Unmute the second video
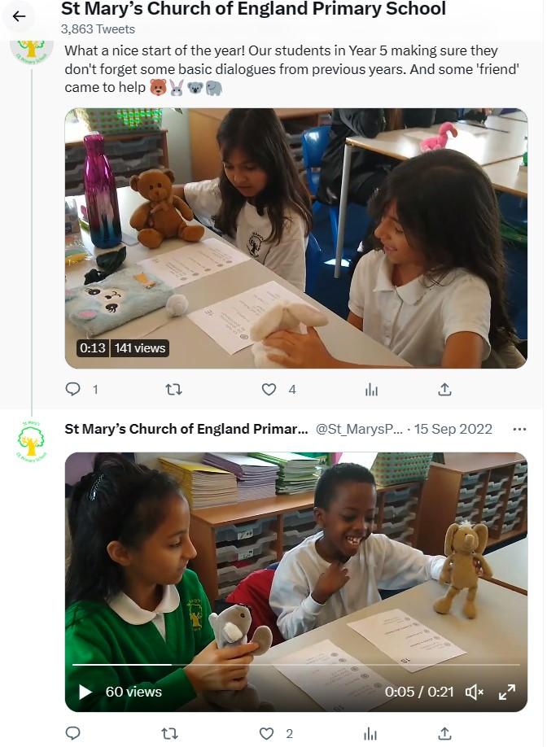Viewport: 560px width, 747px height. pos(474,692)
